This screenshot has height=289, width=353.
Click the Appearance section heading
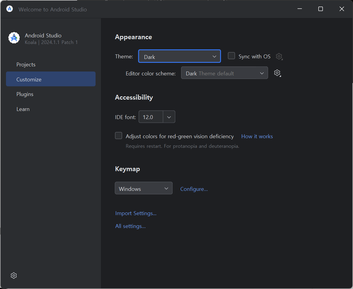tap(133, 37)
